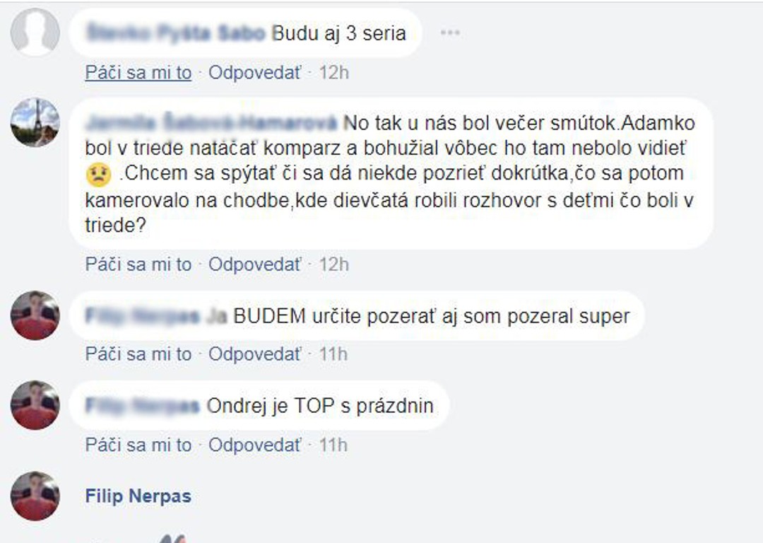Viewport: 763px width, 543px height.
Task: Open avatar next to last Filip Nerpas entry
Action: [x=35, y=496]
